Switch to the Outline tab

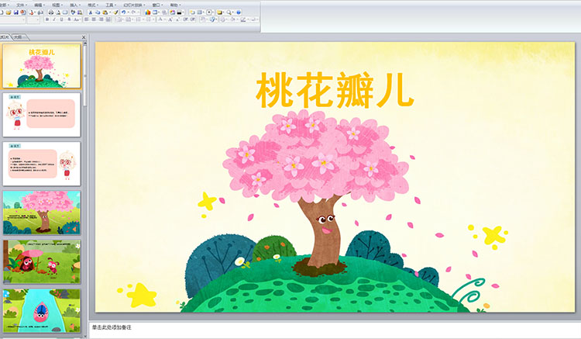coord(19,37)
